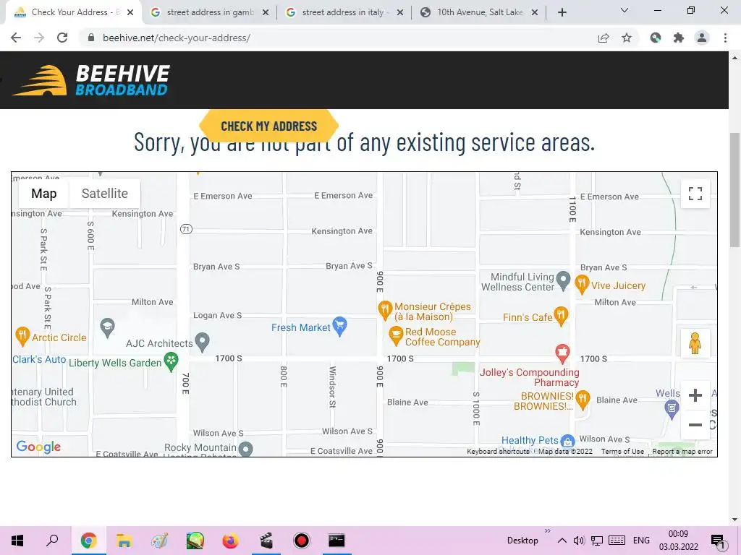Click the Beehive Broadband logo
741x555 pixels.
pyautogui.click(x=90, y=80)
